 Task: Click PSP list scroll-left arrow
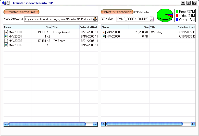click(x=103, y=124)
